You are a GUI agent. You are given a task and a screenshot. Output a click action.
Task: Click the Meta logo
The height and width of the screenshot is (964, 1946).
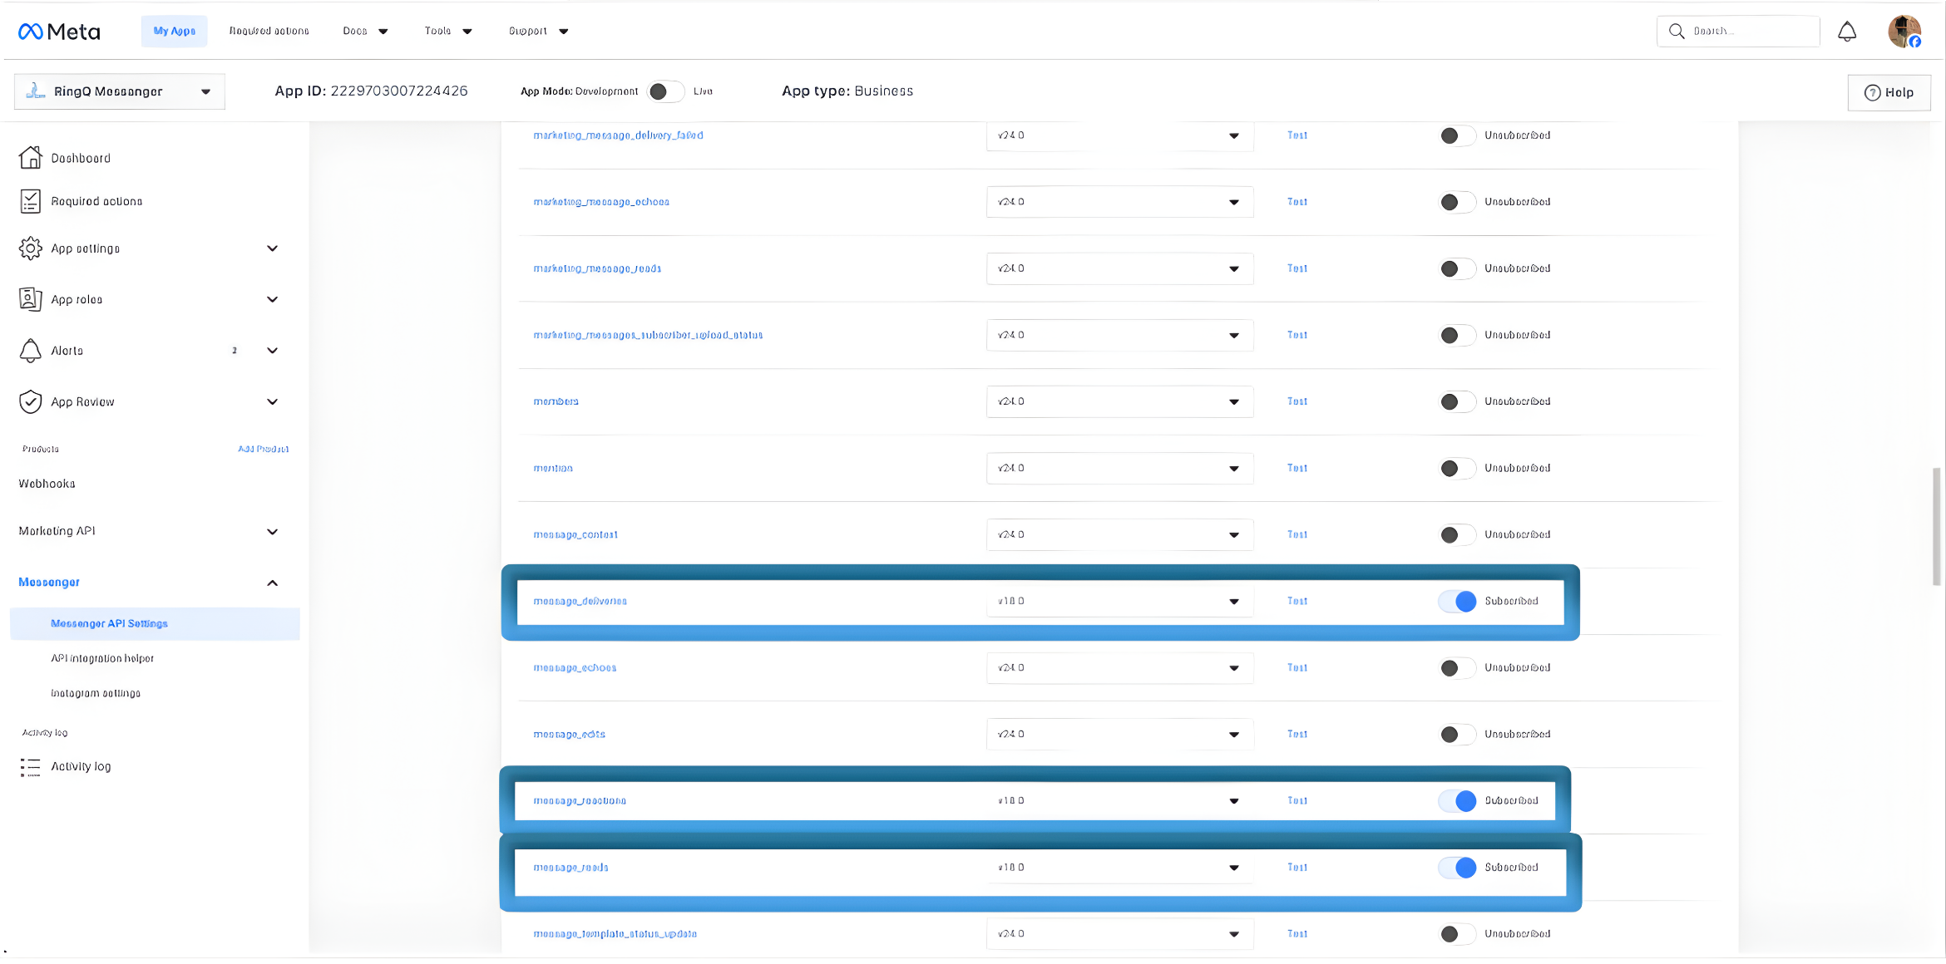click(x=59, y=32)
